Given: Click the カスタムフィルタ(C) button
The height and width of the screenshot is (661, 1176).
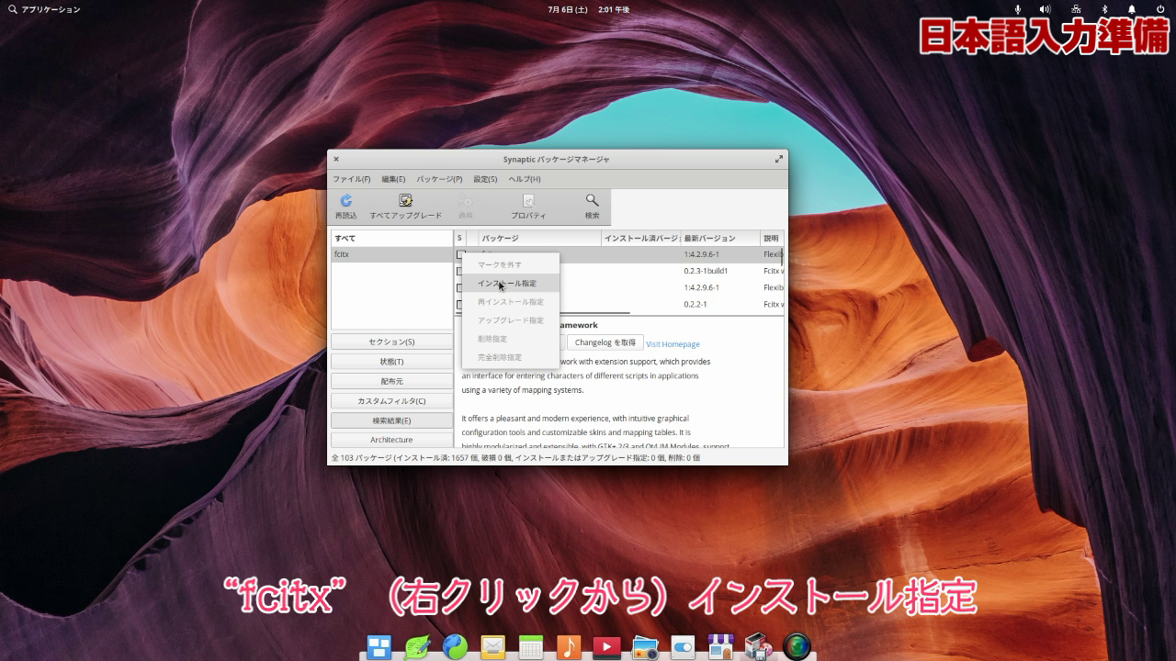Looking at the screenshot, I should (x=391, y=401).
